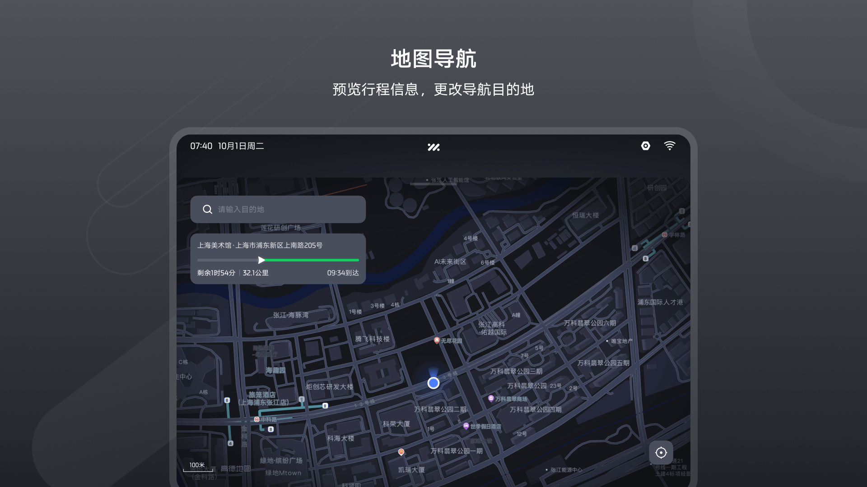Recenter map with the locate button
This screenshot has height=487, width=867.
point(661,452)
